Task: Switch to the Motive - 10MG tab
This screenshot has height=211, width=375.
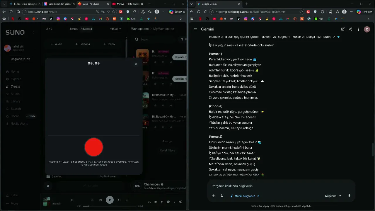Action: click(x=127, y=4)
